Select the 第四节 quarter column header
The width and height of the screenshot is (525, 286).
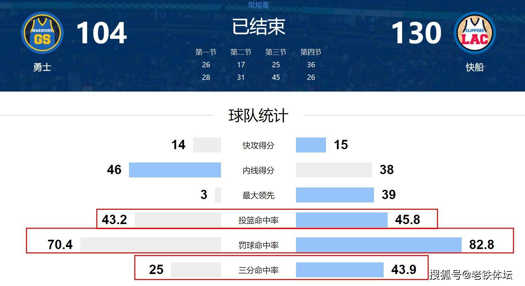point(311,52)
